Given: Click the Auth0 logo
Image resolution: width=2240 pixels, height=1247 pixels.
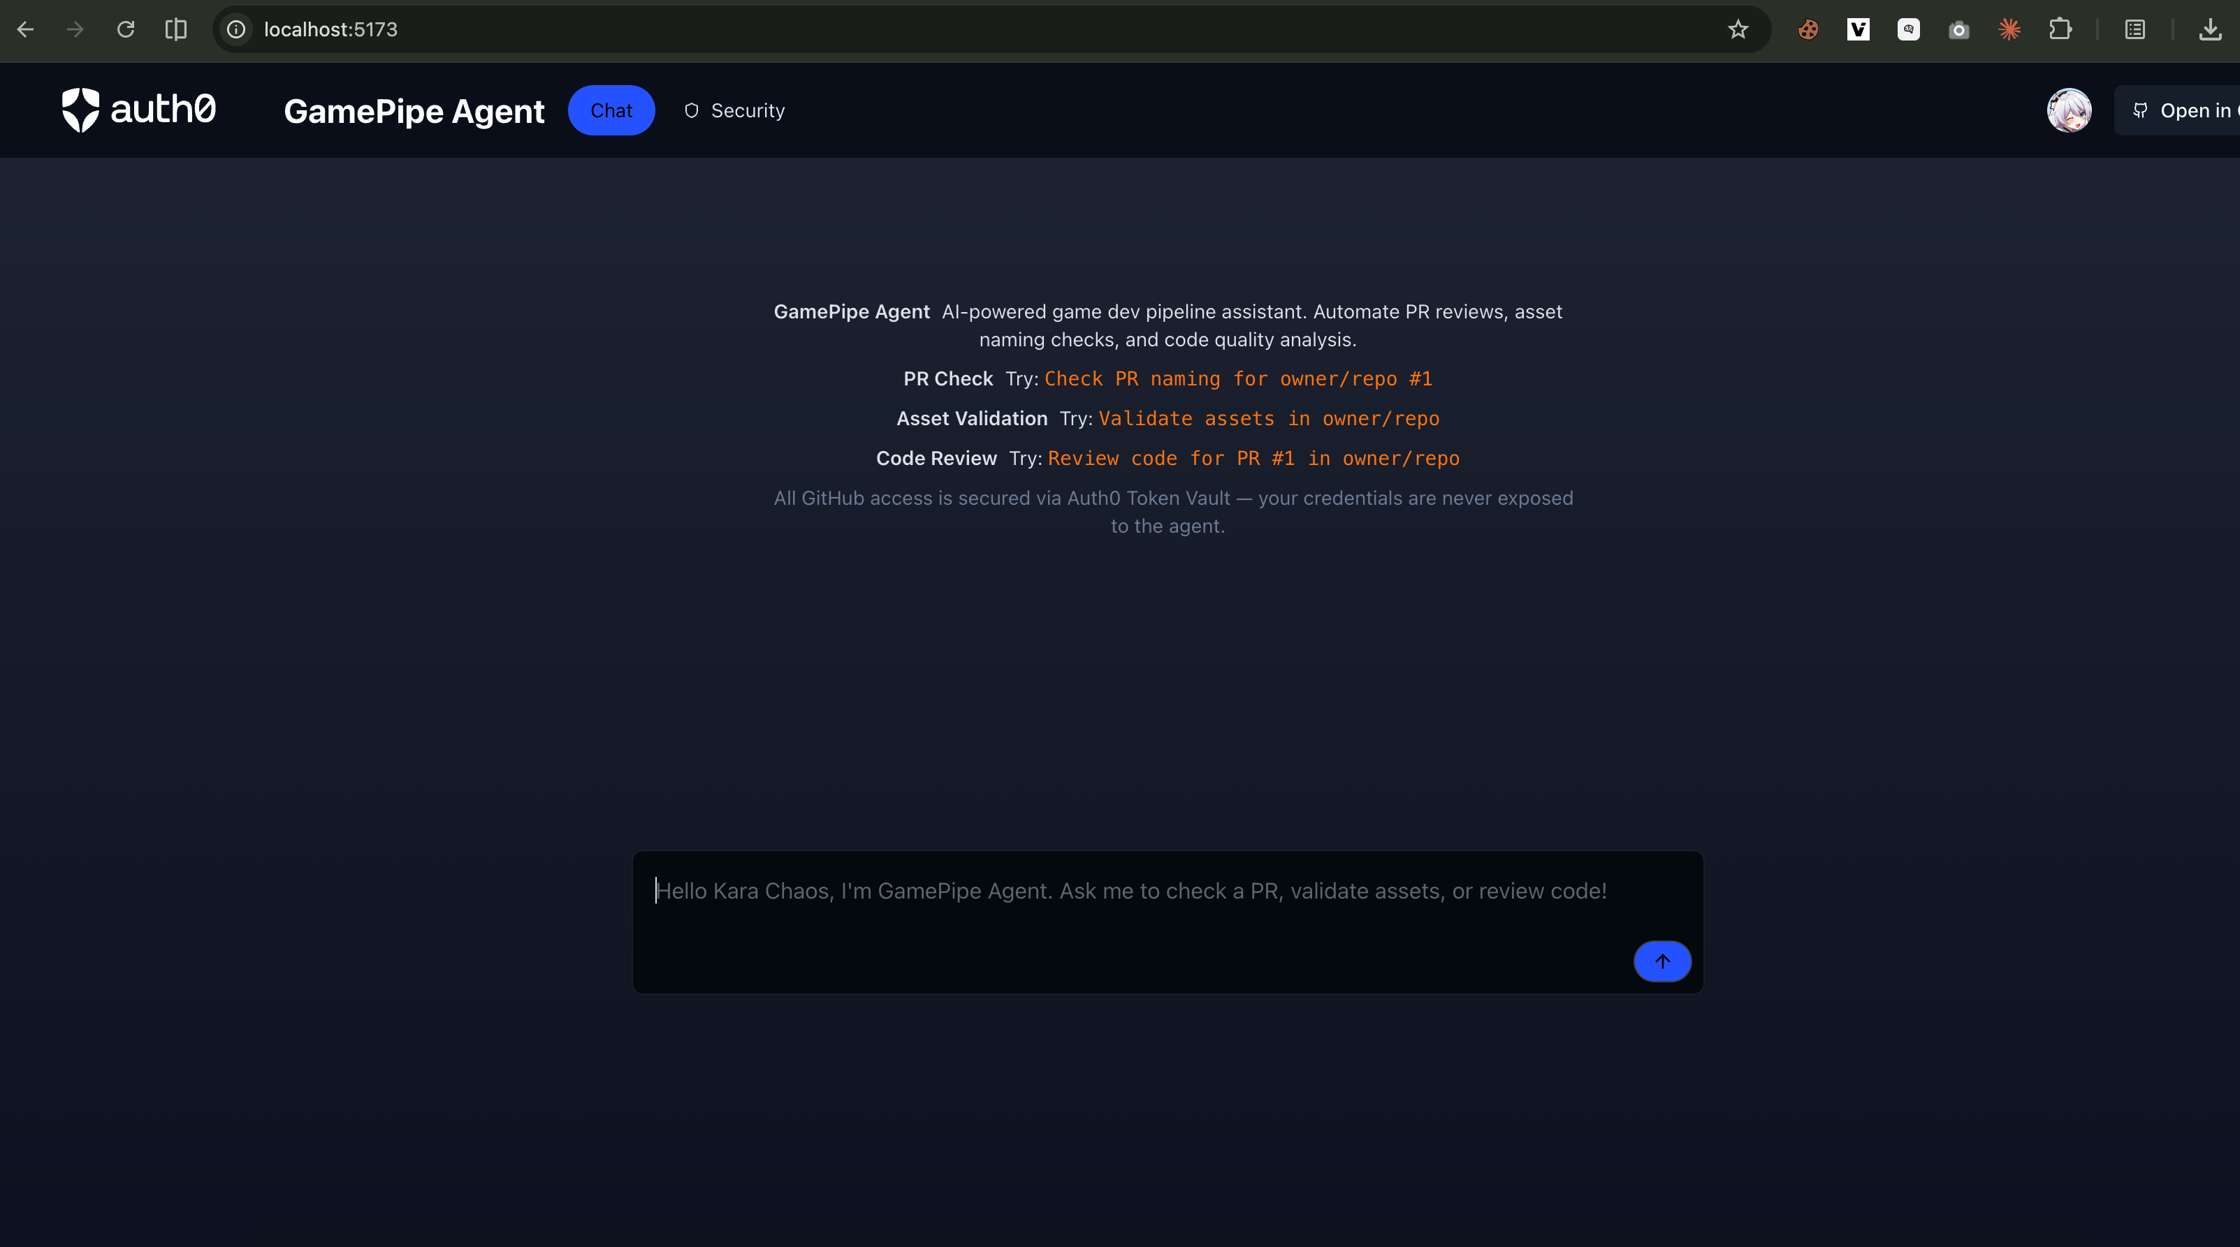Looking at the screenshot, I should [x=139, y=110].
